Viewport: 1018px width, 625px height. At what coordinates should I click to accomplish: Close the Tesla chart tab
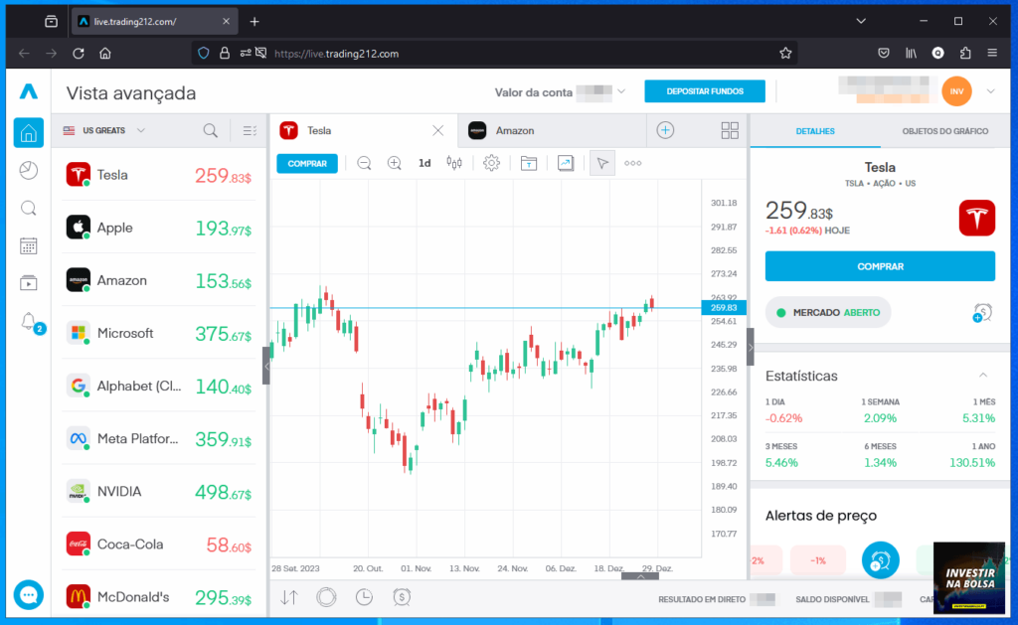coord(438,130)
